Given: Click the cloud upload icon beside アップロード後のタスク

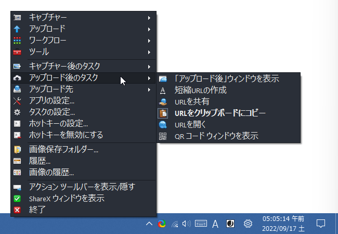Looking at the screenshot, I should 17,78.
